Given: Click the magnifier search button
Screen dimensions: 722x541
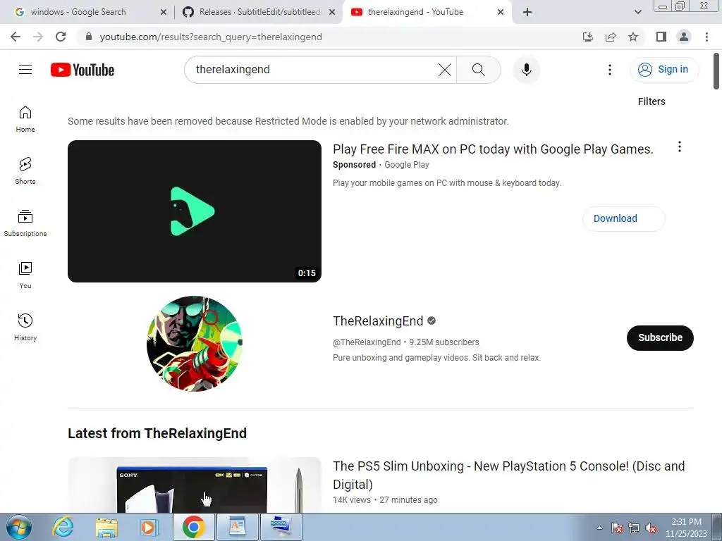Looking at the screenshot, I should pos(479,70).
